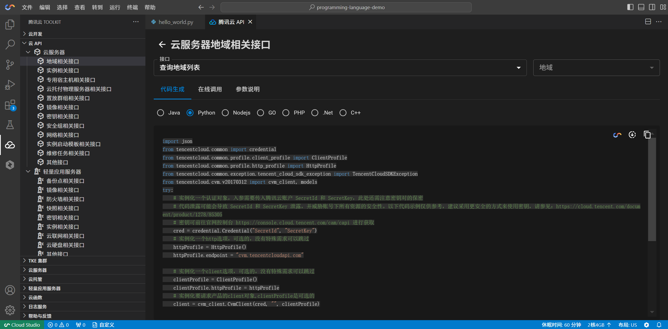Expand the 云函数 section
Screen dimensions: 668x329
click(x=83, y=297)
